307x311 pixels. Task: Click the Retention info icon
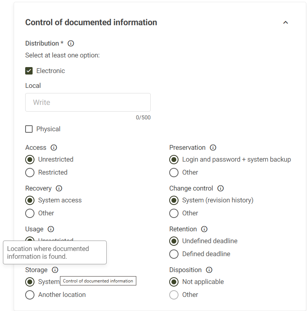tap(204, 229)
